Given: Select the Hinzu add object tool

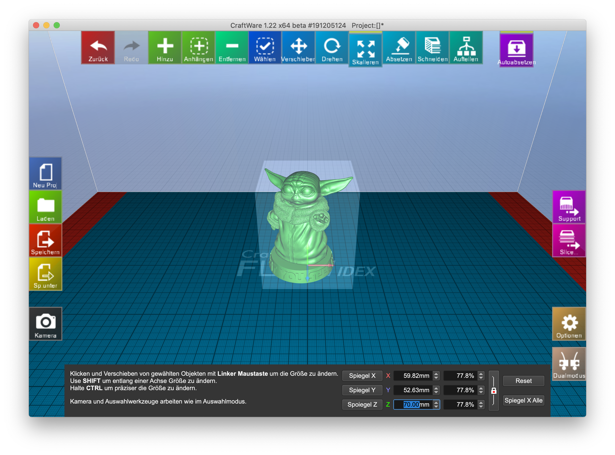Looking at the screenshot, I should coord(165,47).
